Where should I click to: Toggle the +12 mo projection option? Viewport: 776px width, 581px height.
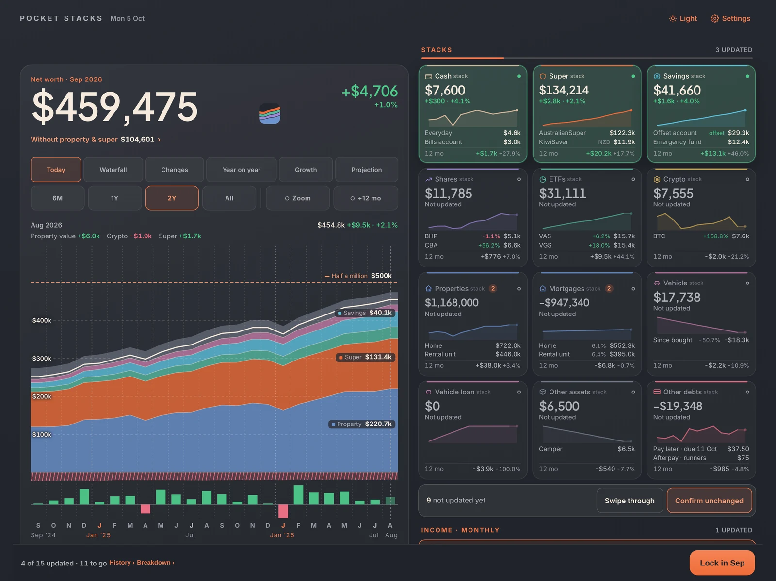(x=366, y=198)
